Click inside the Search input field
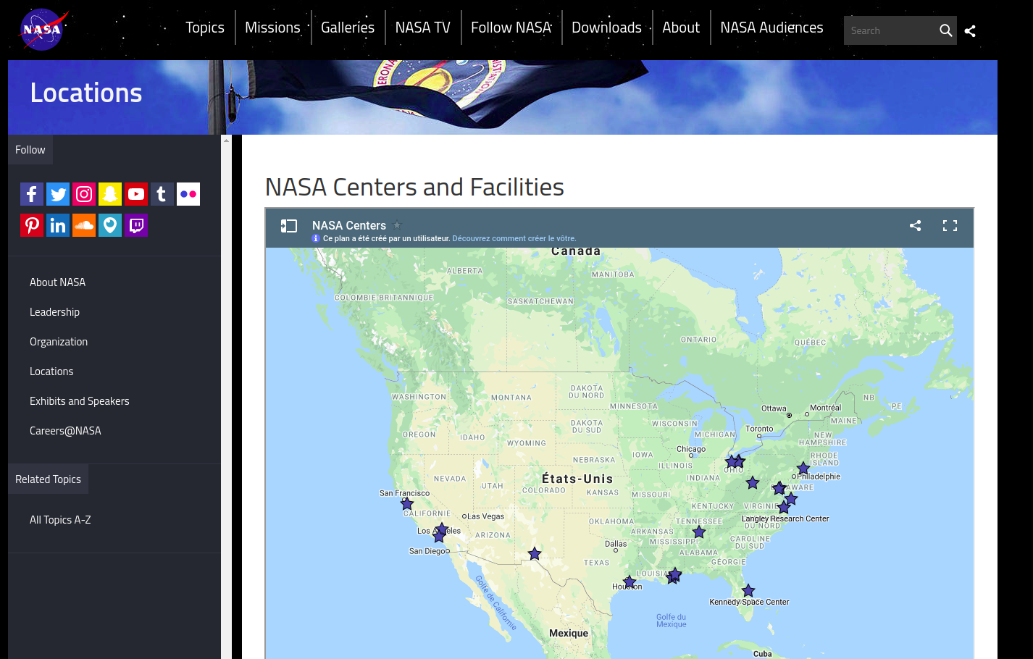Viewport: 1033px width, 659px height. pyautogui.click(x=891, y=30)
